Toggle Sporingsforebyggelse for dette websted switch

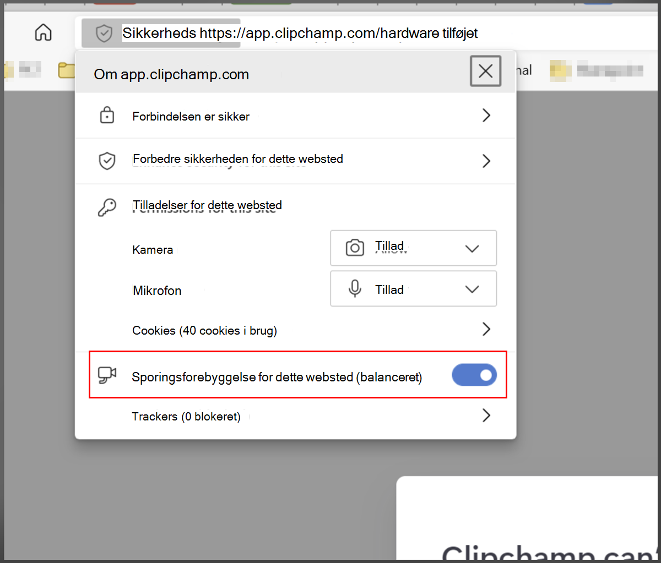click(474, 375)
